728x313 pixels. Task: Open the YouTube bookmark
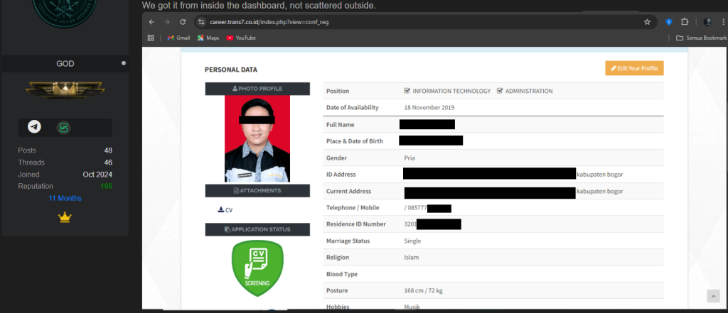coord(240,38)
